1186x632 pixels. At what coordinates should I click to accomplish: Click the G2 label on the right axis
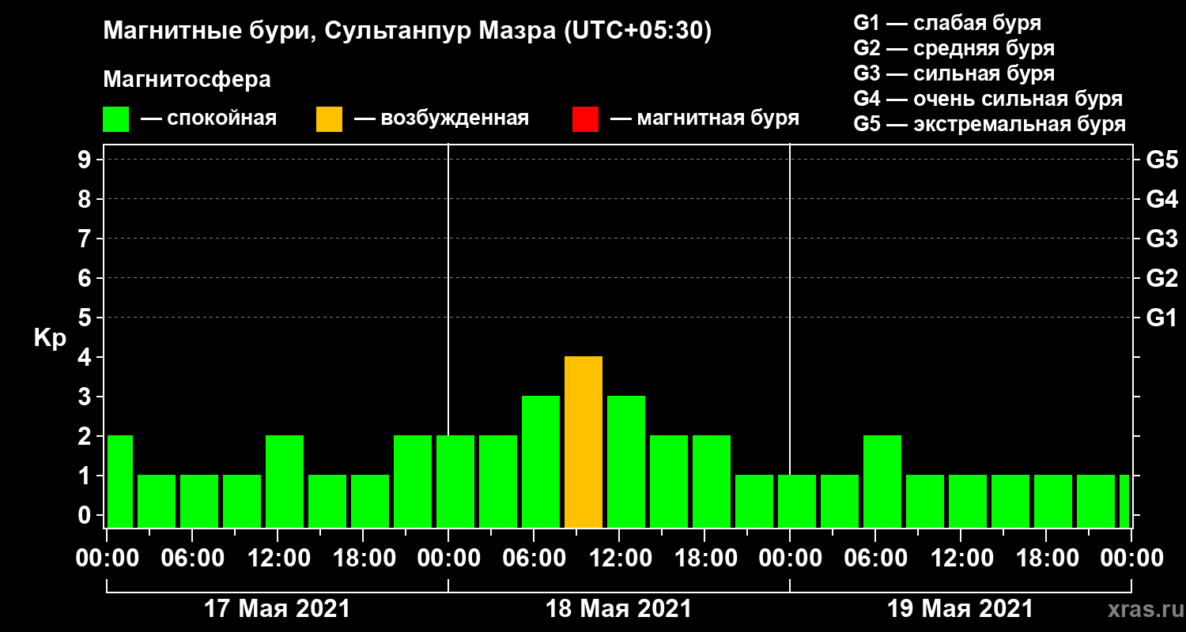[x=1161, y=279]
